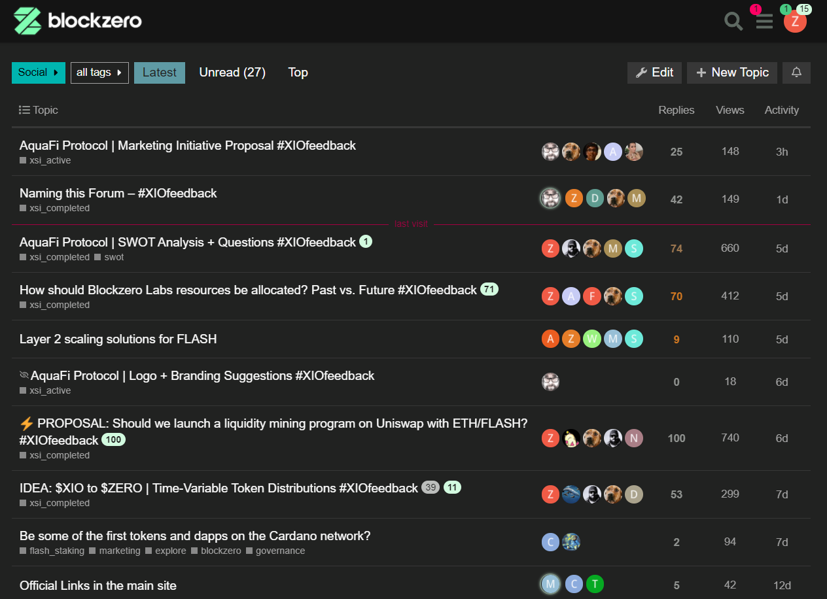
Task: Click avatar S in SWOT Analysis row
Action: click(634, 248)
